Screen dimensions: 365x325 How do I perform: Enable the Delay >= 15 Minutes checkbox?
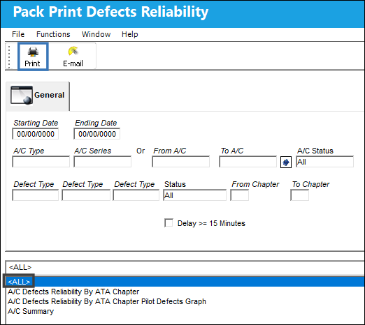169,222
